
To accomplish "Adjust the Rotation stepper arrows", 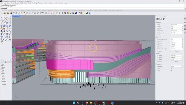I will click(x=183, y=41).
